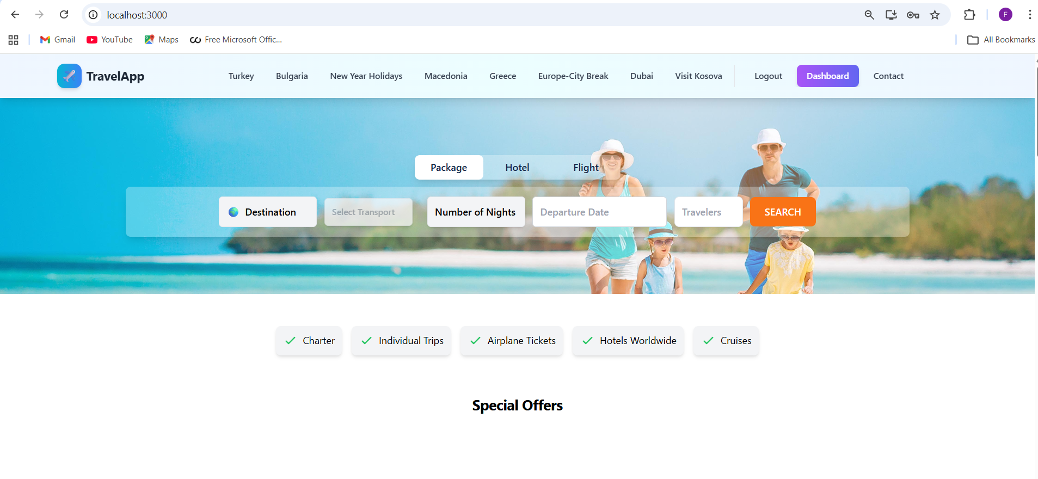
Task: Expand the Destination dropdown
Action: (x=268, y=212)
